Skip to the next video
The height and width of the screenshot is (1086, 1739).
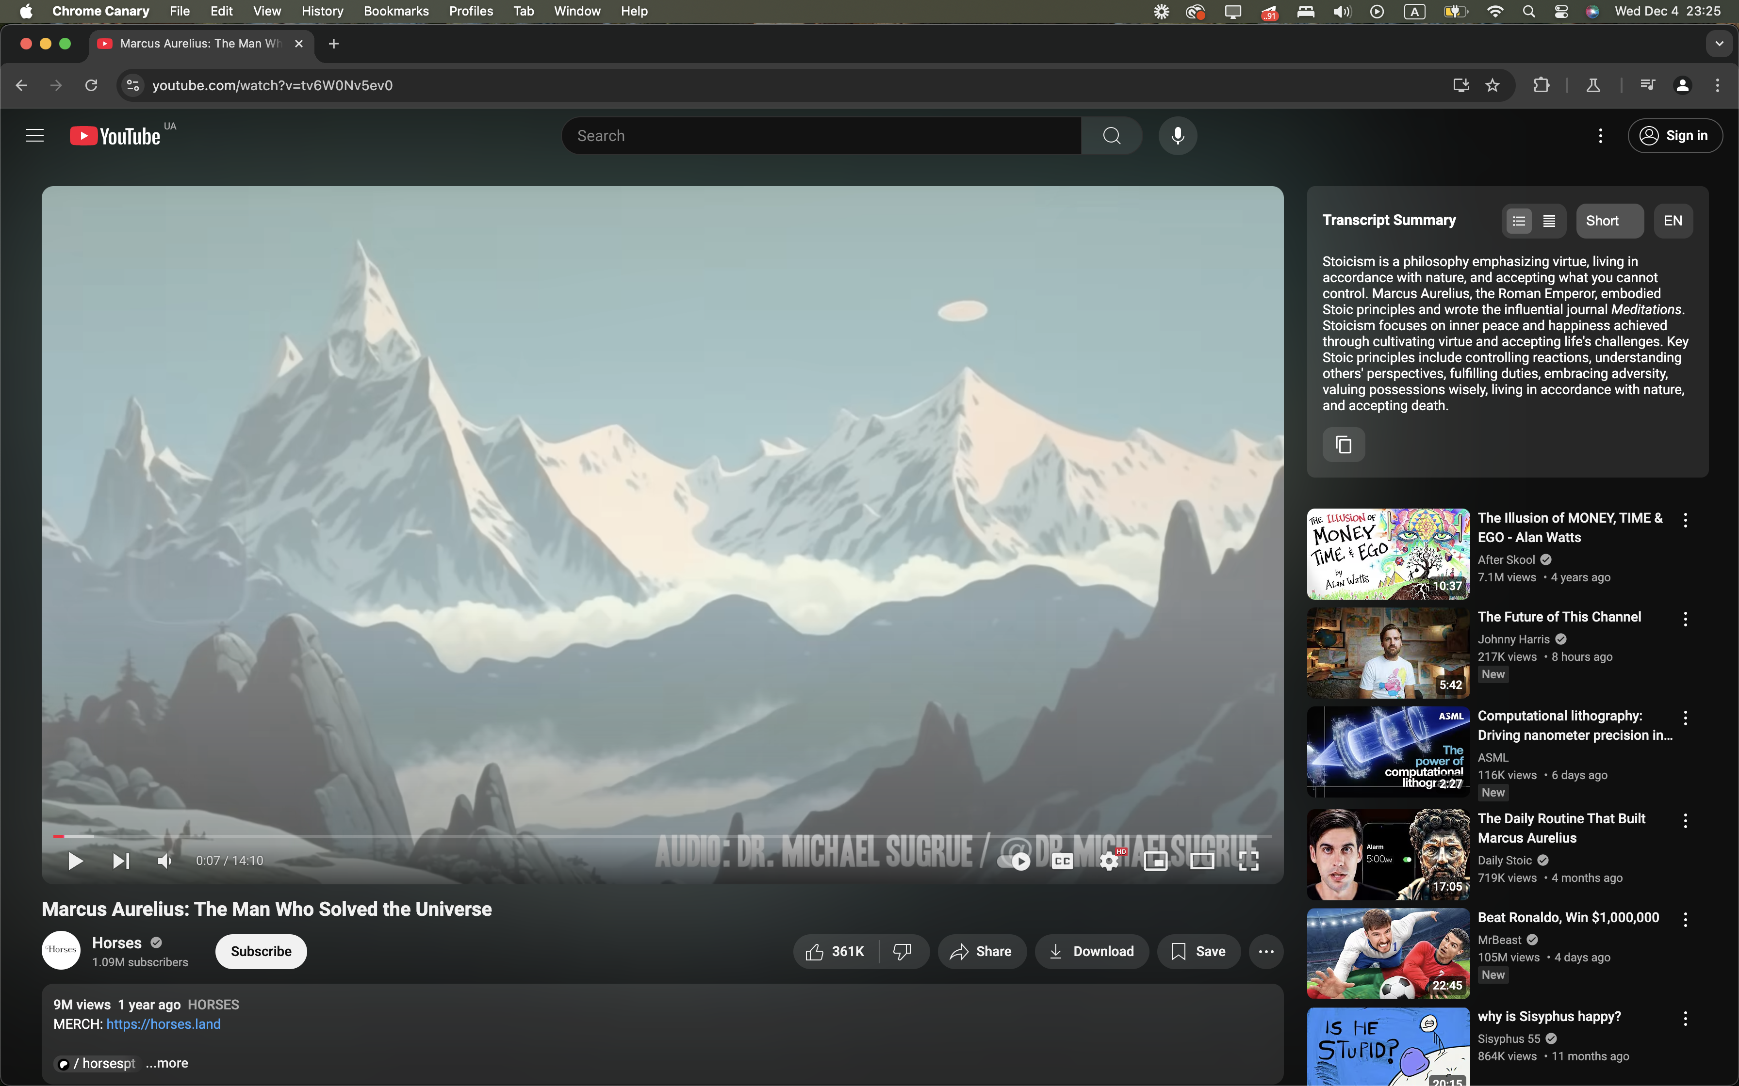[121, 861]
